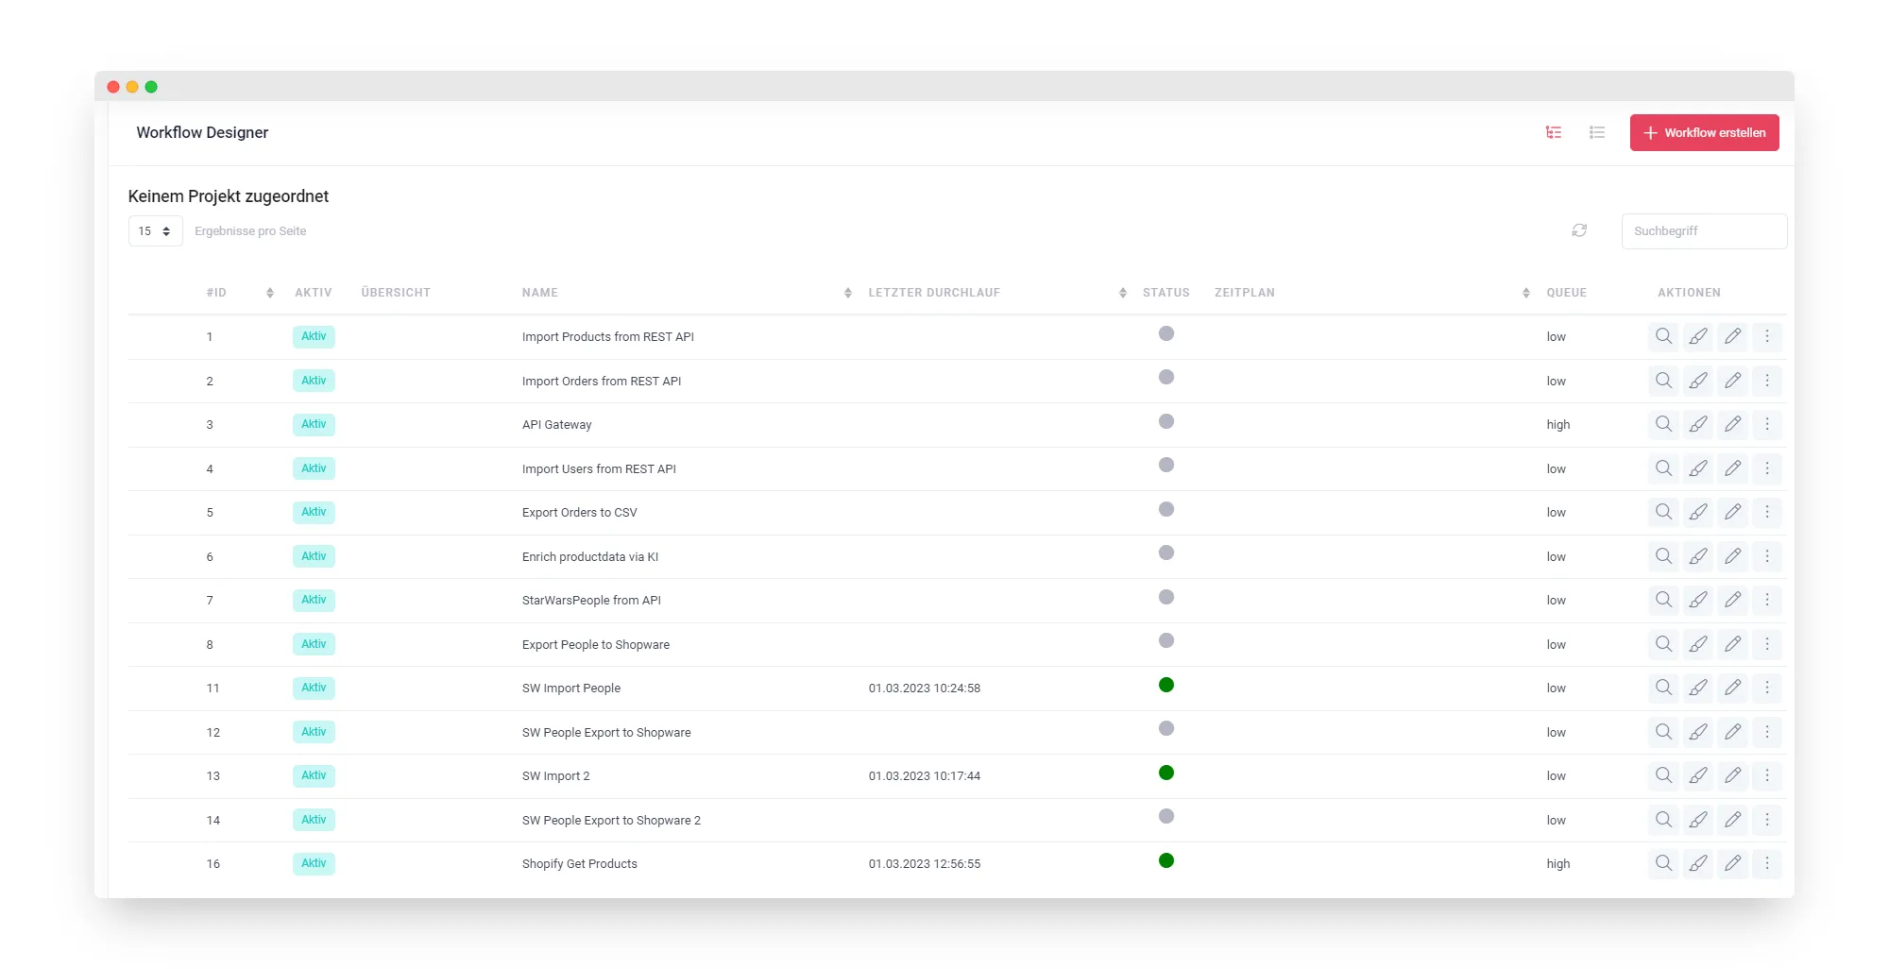Click the high queue value for Shopify Get Products
The width and height of the screenshot is (1889, 969).
point(1558,863)
